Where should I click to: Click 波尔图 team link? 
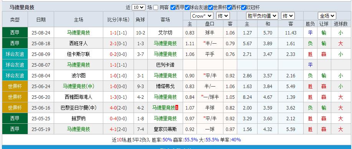[78, 75]
